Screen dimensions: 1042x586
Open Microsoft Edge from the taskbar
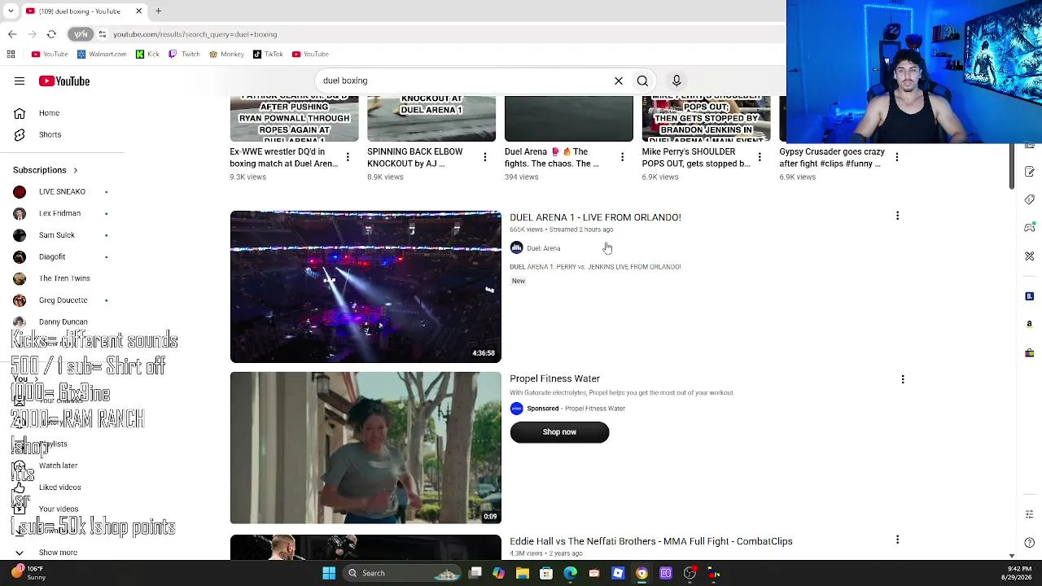pos(570,573)
